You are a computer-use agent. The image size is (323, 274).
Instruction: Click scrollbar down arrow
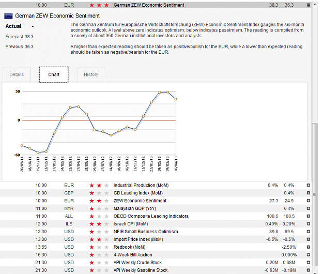click(315, 272)
